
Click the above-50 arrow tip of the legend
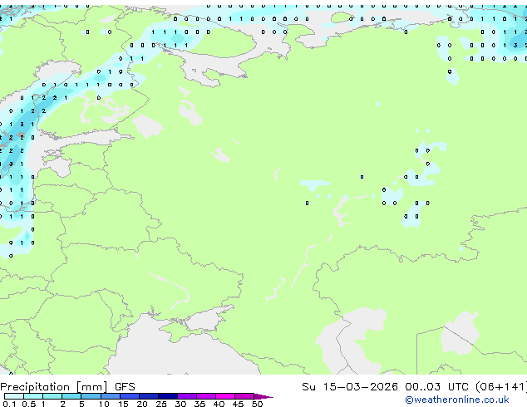click(263, 396)
